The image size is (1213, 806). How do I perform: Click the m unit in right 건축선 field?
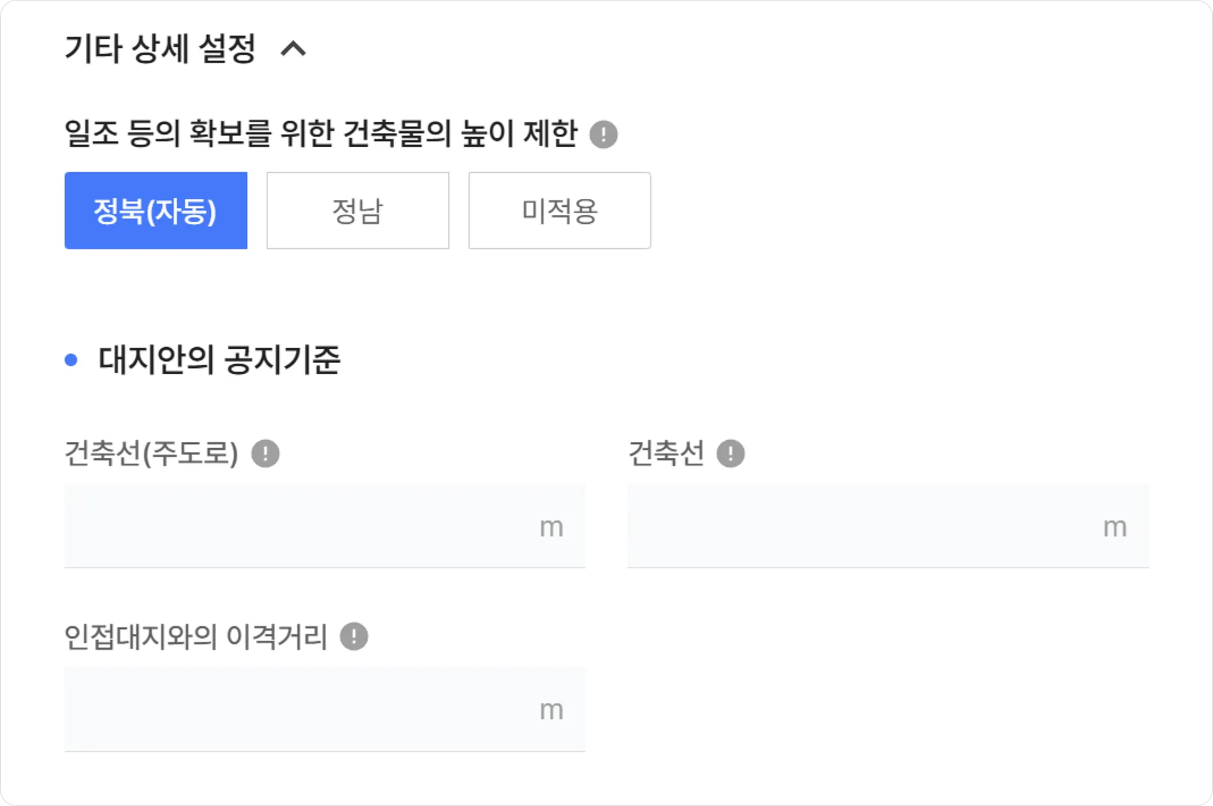point(1115,527)
